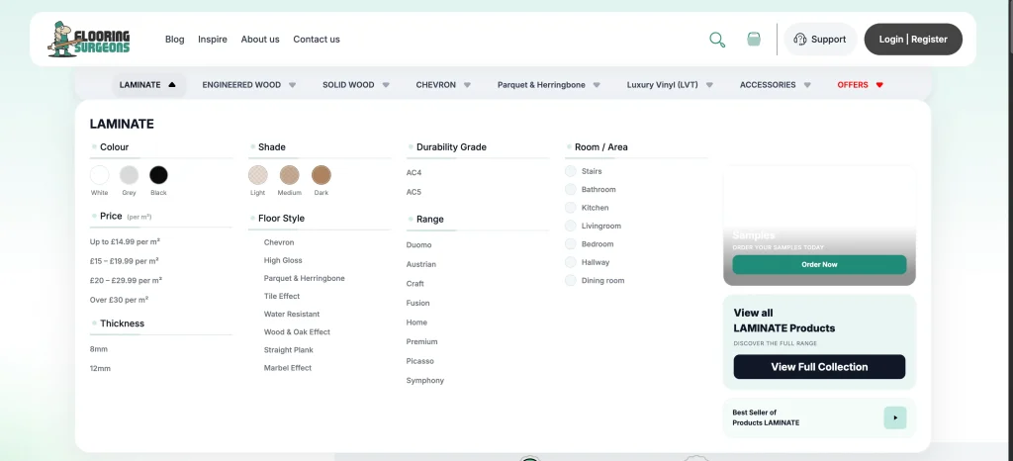Select the Stairs room option
1013x461 pixels.
(584, 171)
